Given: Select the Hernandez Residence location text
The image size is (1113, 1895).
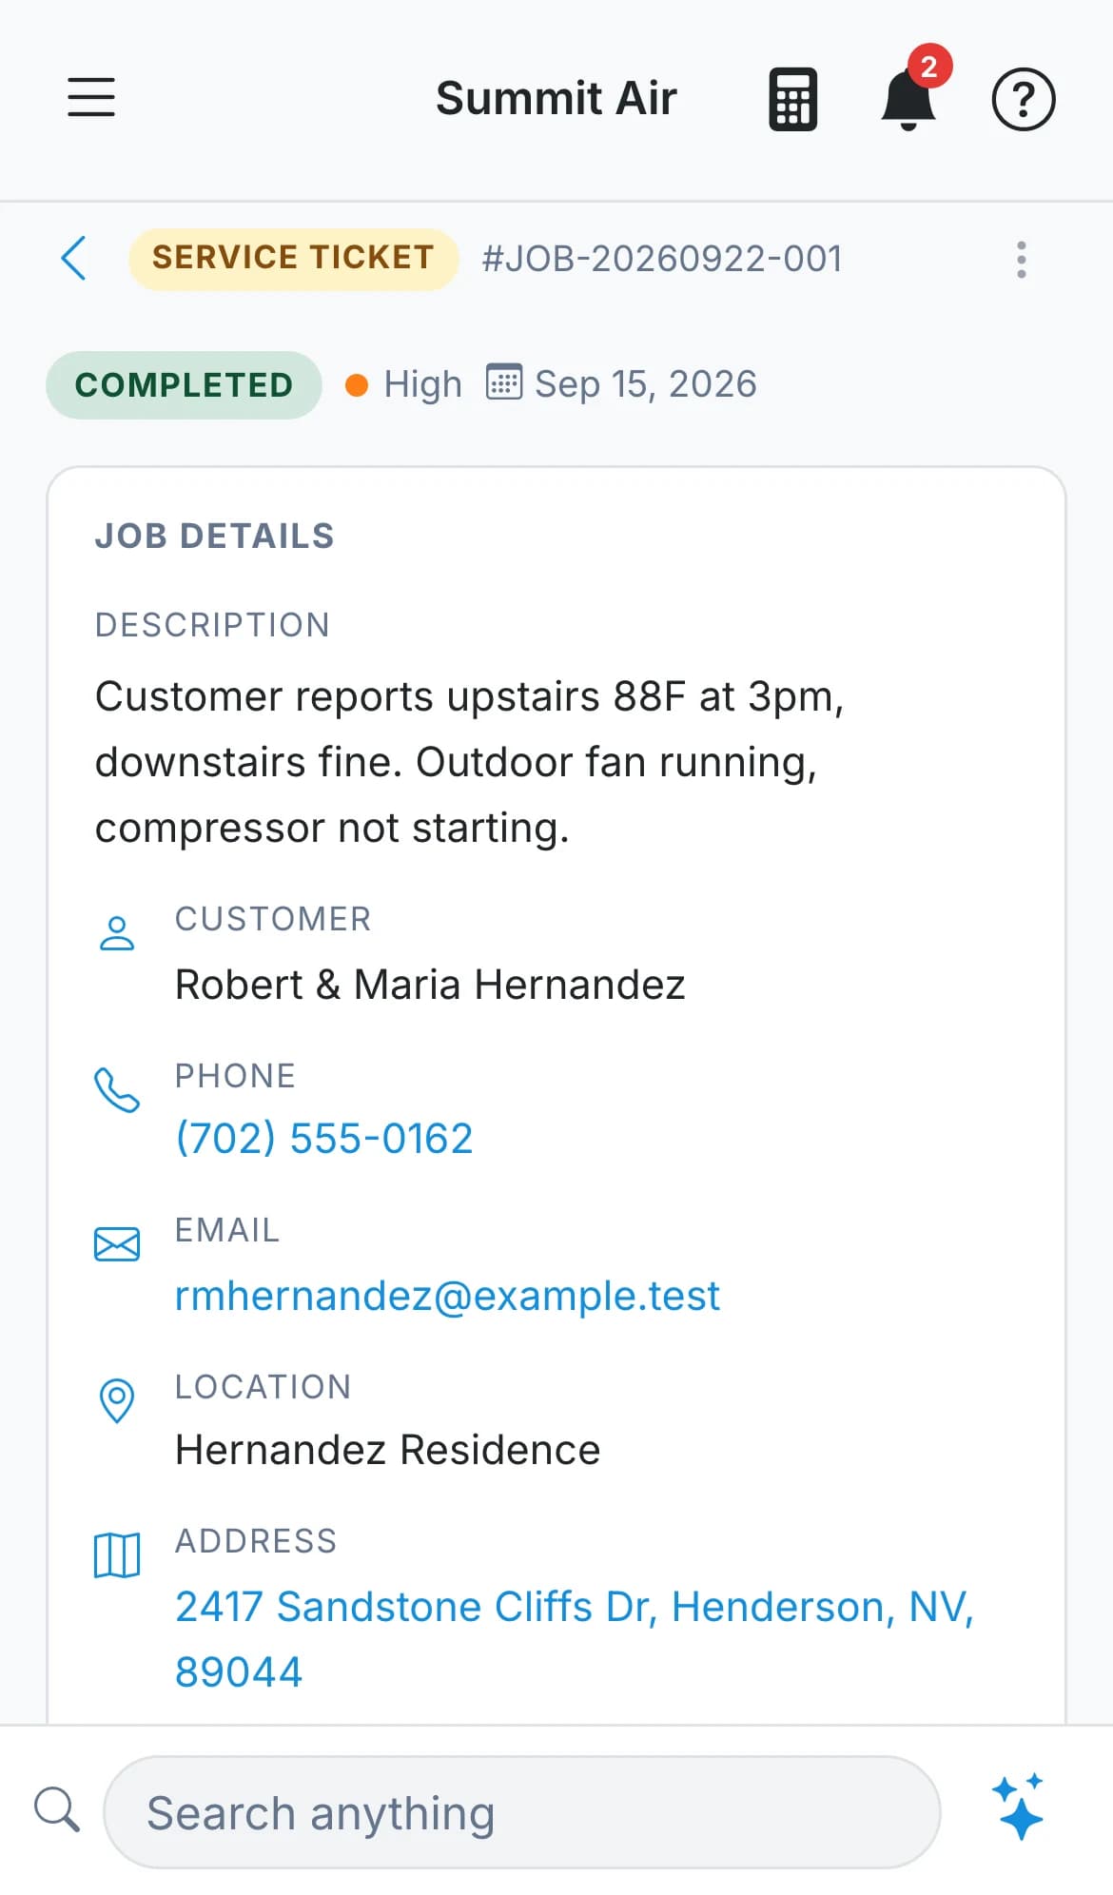Looking at the screenshot, I should 388,1450.
